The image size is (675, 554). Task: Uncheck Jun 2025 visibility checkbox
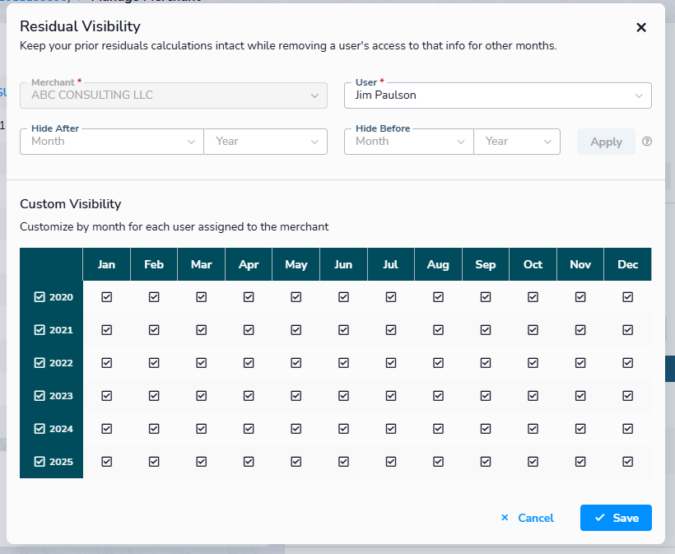[343, 462]
